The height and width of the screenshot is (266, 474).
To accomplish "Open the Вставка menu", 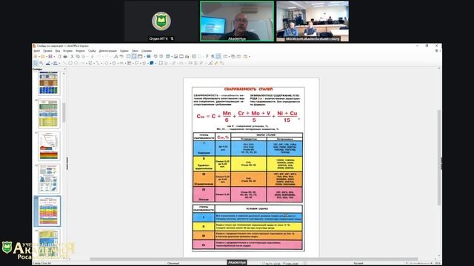I will 67,51.
